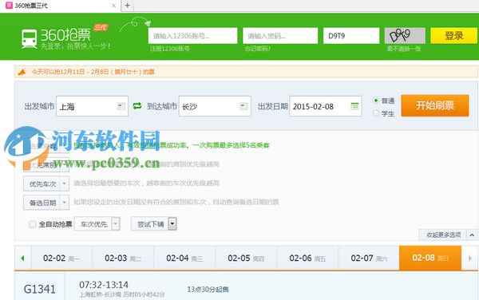Click the 到达城市 field showing 长沙

pyautogui.click(x=215, y=106)
